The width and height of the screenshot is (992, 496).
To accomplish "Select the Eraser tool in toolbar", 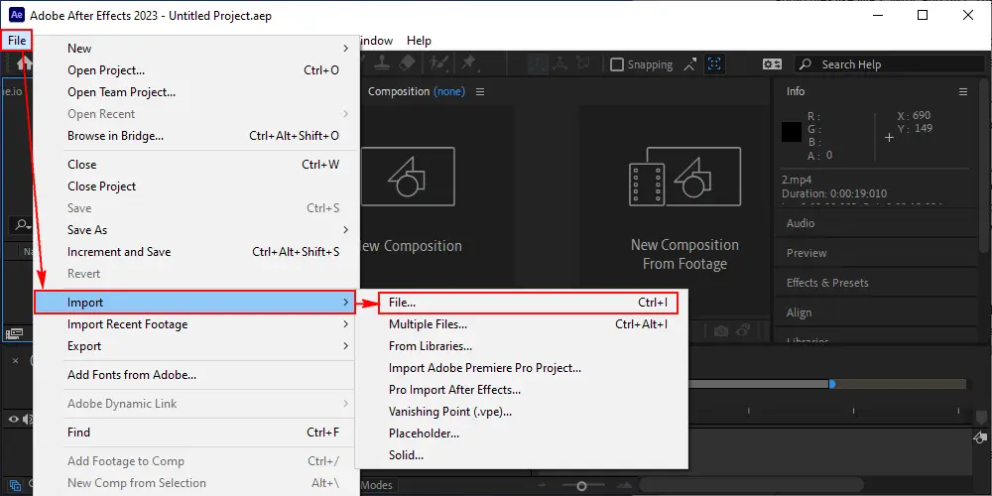I will pyautogui.click(x=407, y=63).
